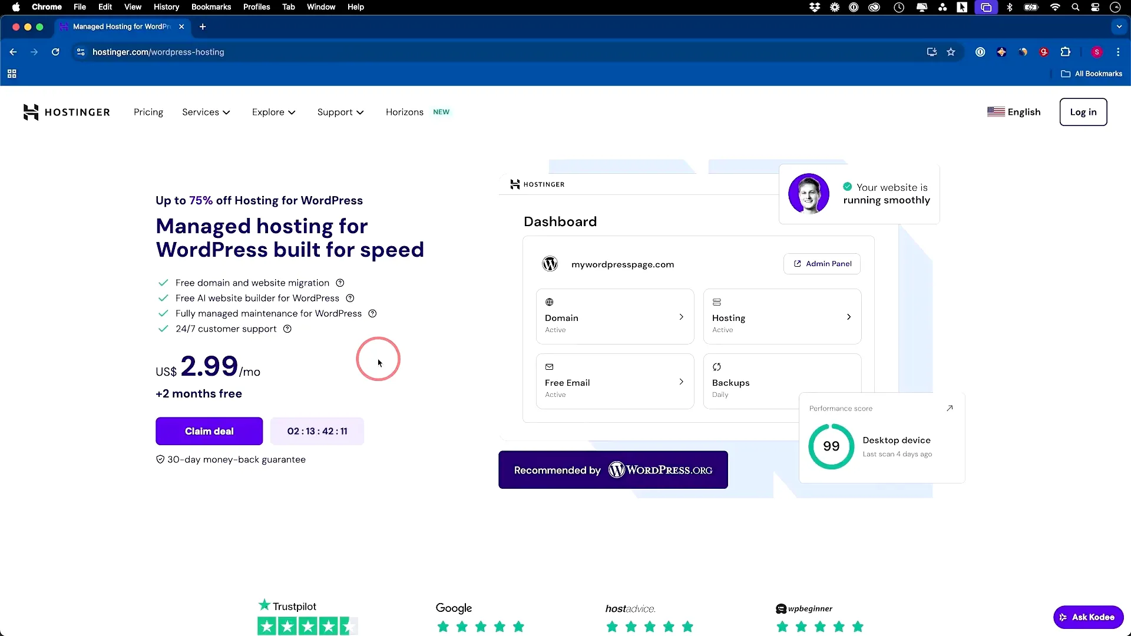Select the Managed Hosting for WordPress tab
1131x636 pixels.
point(121,26)
